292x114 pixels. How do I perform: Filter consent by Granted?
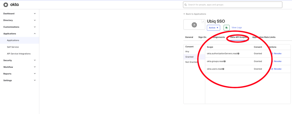[194, 57]
